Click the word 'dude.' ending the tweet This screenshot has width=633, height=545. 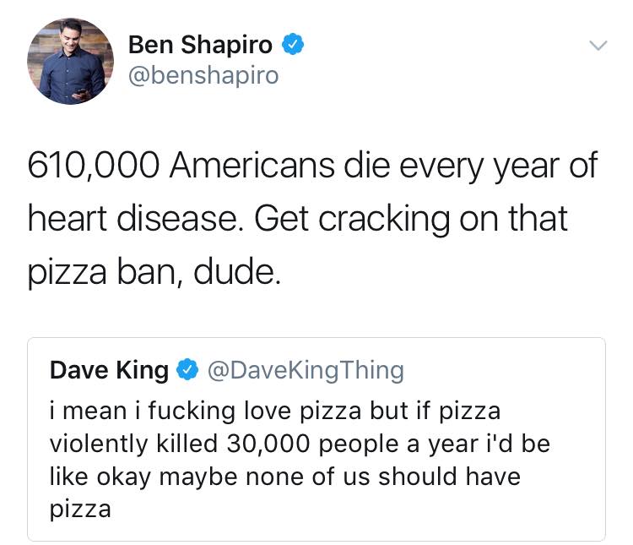pos(237,271)
